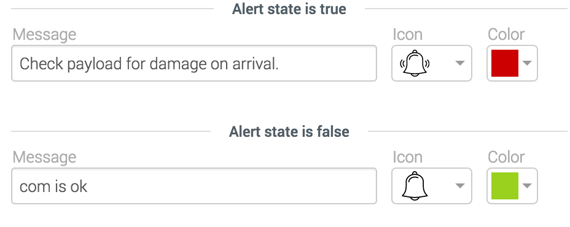570x227 pixels.
Task: Expand the false-state Icon dropdown arrow
Action: tap(460, 186)
